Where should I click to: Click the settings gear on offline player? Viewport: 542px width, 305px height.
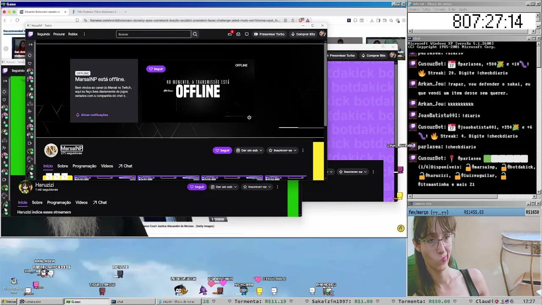(x=249, y=117)
